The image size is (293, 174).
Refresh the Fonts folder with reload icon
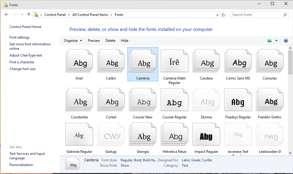click(223, 15)
